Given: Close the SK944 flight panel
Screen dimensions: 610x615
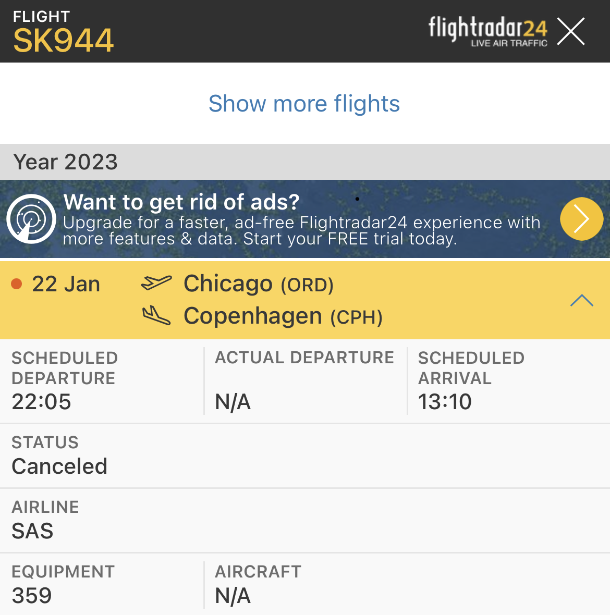Looking at the screenshot, I should (571, 31).
